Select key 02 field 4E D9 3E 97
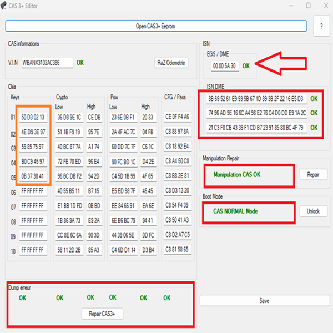The width and height of the screenshot is (333, 333). [33, 132]
